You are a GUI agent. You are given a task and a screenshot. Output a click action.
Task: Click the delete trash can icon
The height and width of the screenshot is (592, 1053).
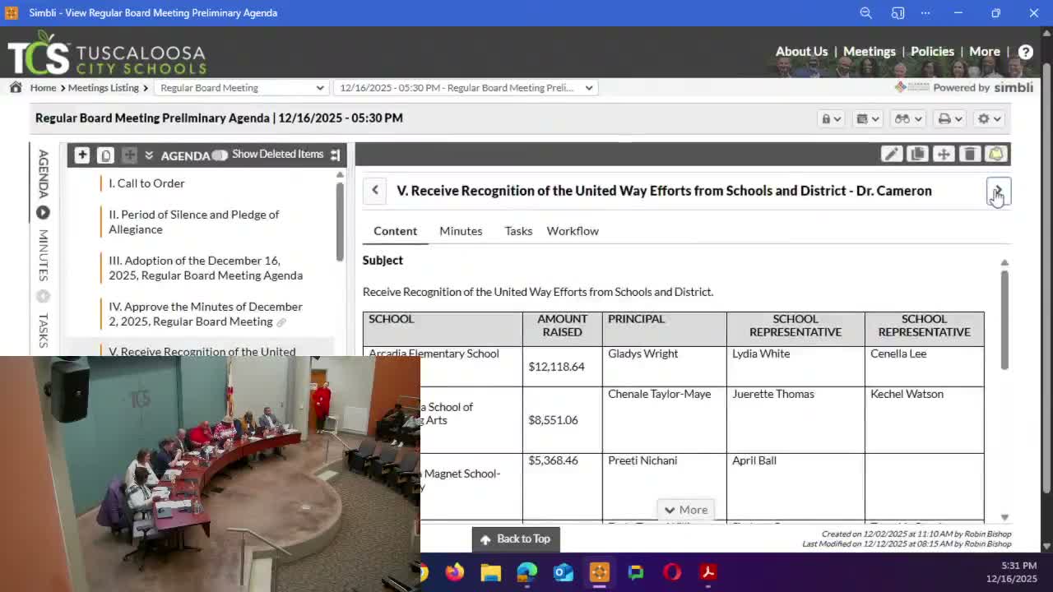[970, 154]
